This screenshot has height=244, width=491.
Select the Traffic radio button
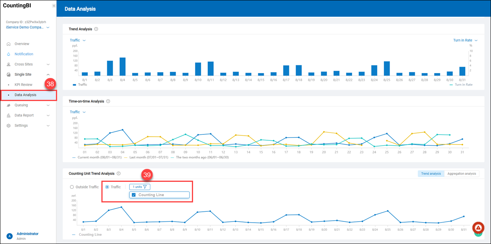107,187
